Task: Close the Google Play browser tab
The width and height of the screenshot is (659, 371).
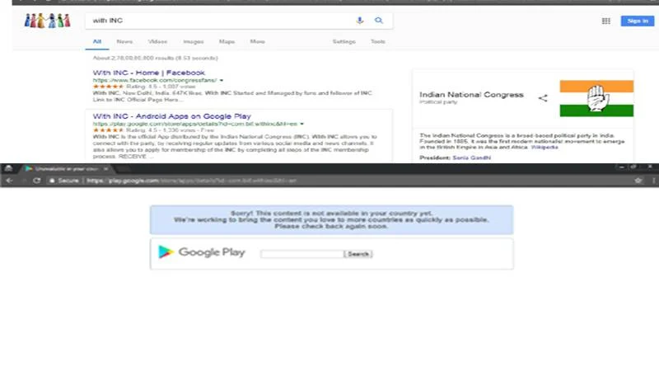Action: 106,169
